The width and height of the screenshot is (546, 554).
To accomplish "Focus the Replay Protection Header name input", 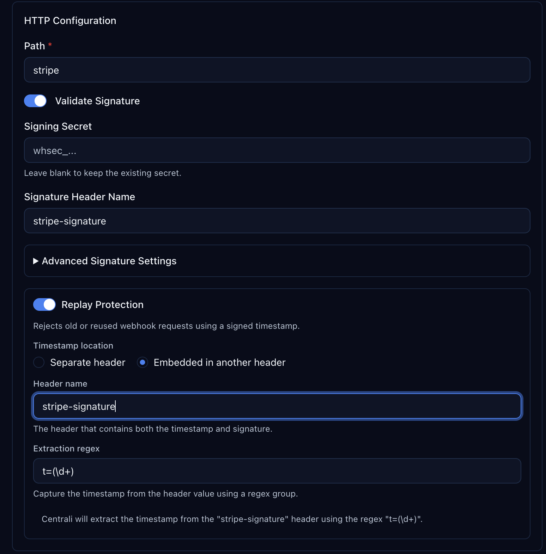I will pos(277,406).
